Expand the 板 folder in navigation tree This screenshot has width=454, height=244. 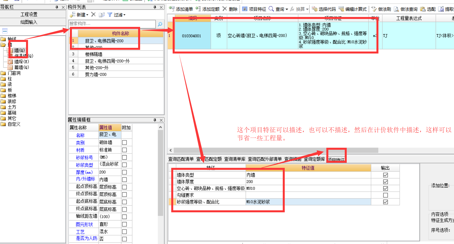(3, 90)
